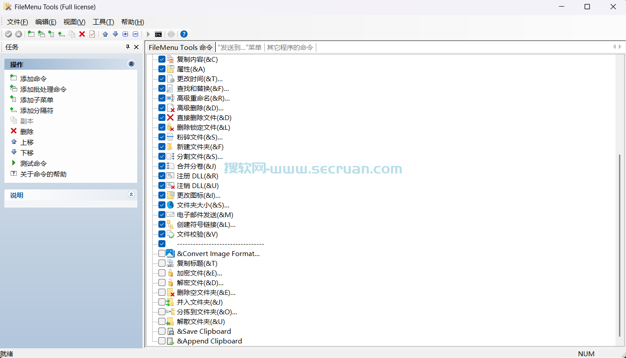Image resolution: width=626 pixels, height=358 pixels.
Task: Click the pin icon of the 任务 panel
Action: [128, 47]
